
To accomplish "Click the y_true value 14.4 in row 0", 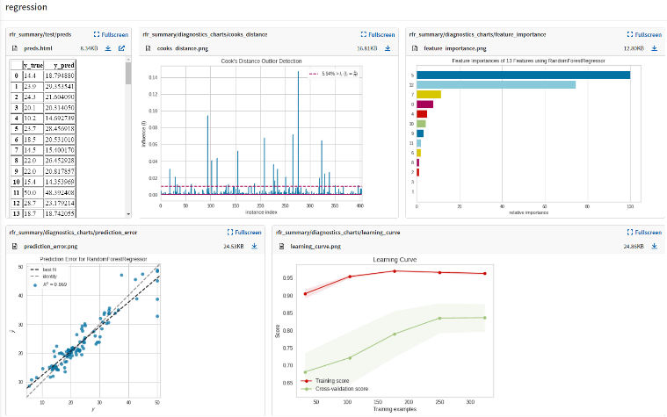I will pos(33,75).
